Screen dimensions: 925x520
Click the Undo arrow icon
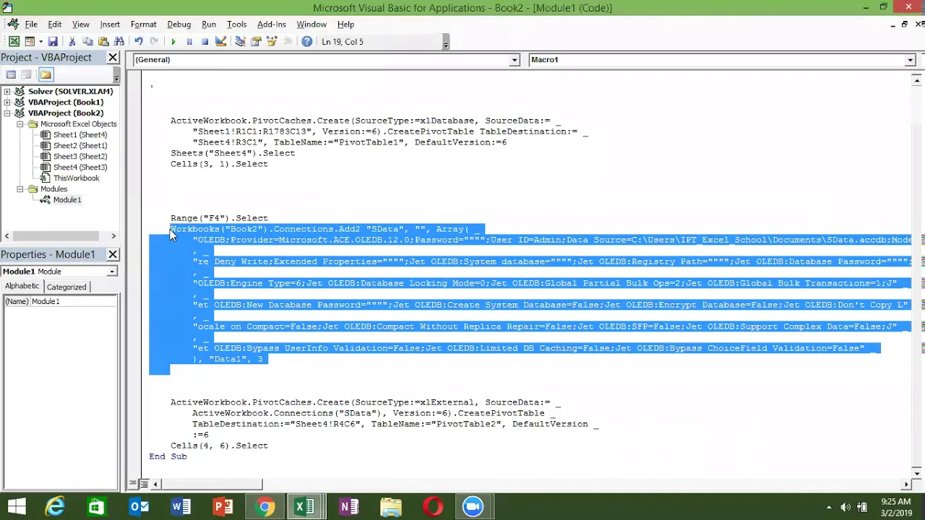tap(139, 42)
